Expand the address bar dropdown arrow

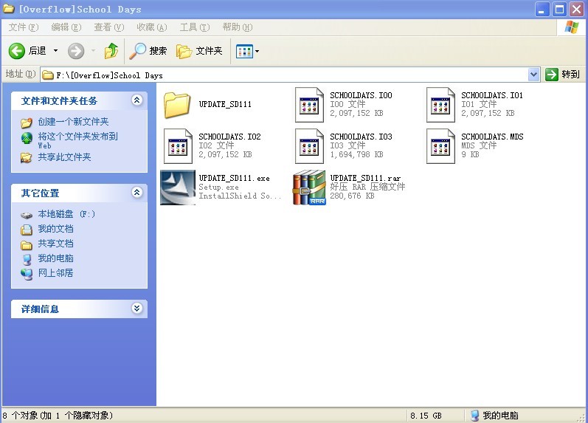533,75
